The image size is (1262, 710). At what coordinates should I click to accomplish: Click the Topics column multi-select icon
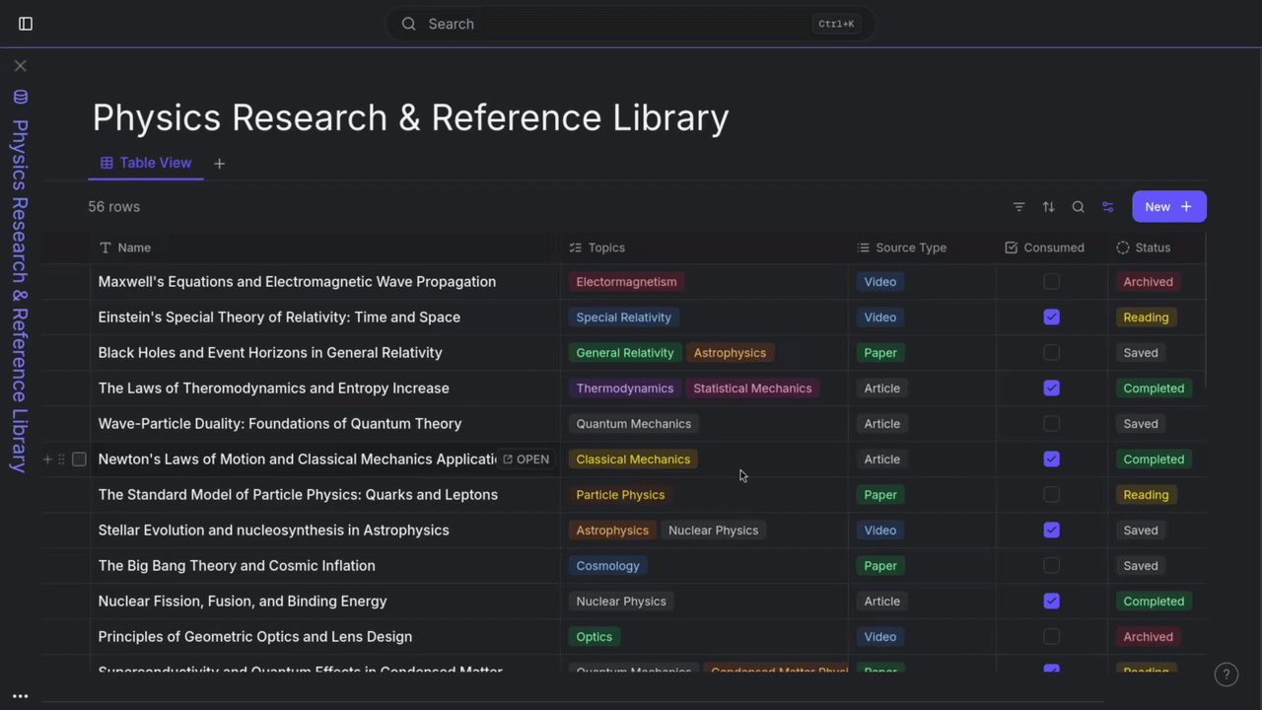click(576, 248)
